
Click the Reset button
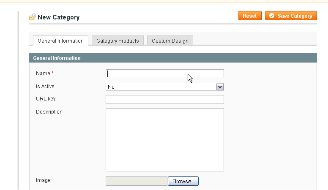coord(250,16)
